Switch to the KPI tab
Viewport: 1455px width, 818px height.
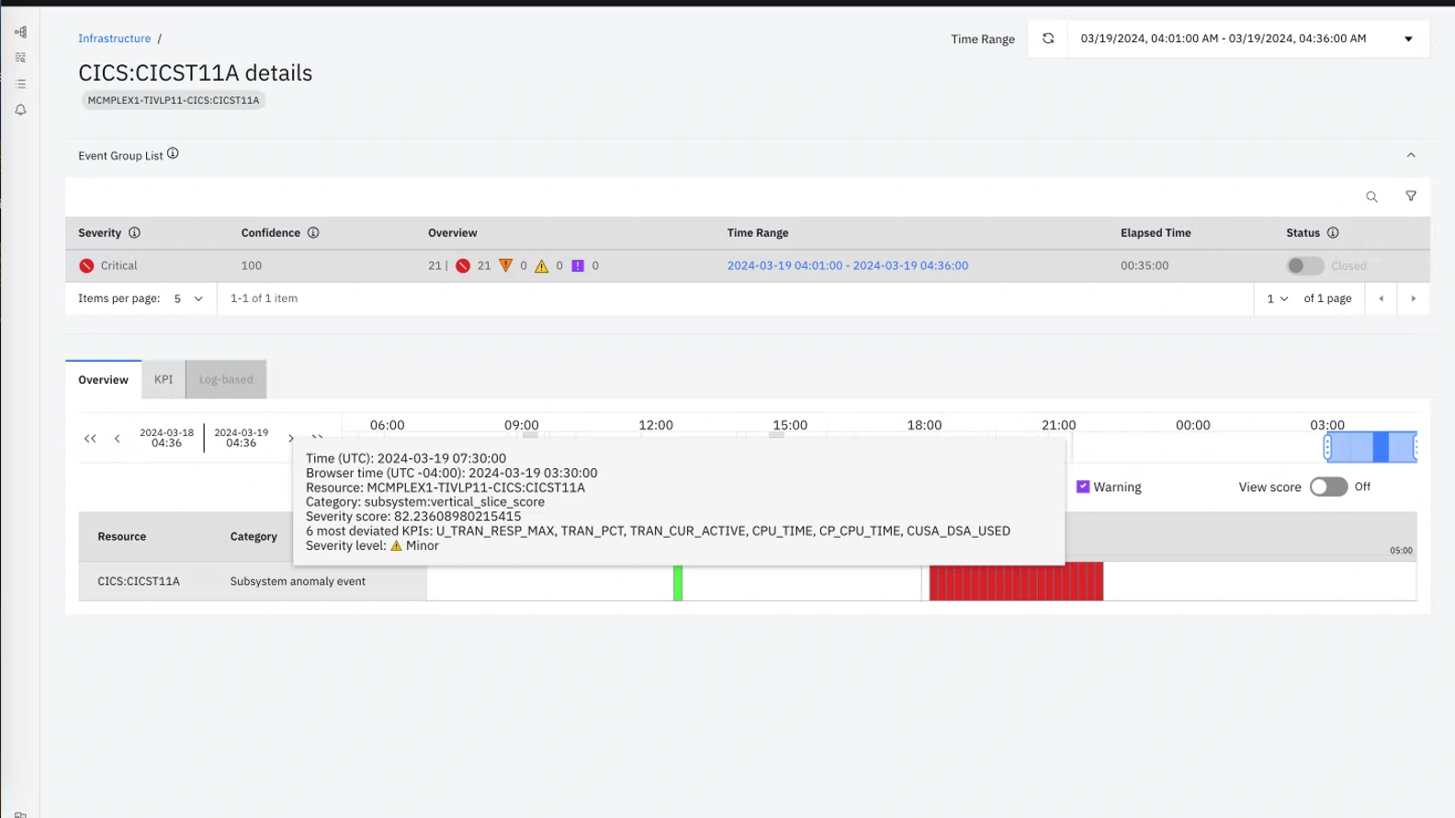point(164,379)
